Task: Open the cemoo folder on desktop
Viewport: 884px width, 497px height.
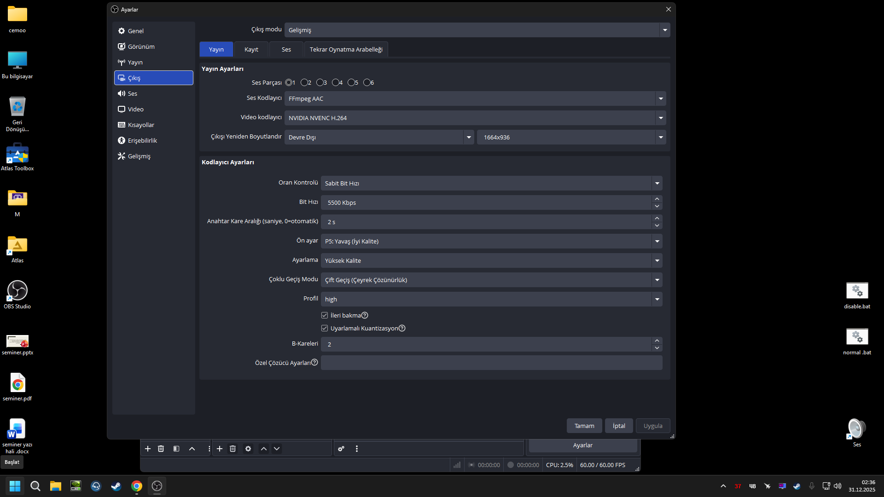Action: tap(17, 19)
